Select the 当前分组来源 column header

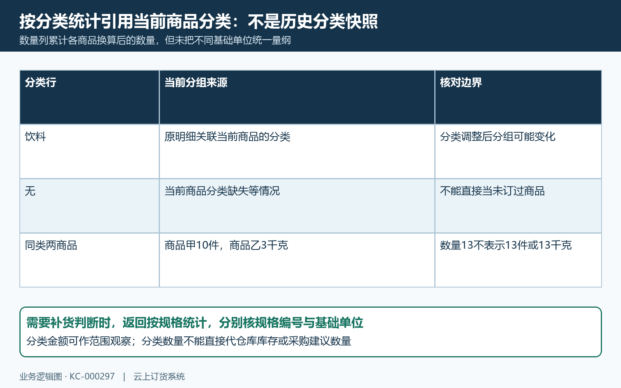pos(297,97)
